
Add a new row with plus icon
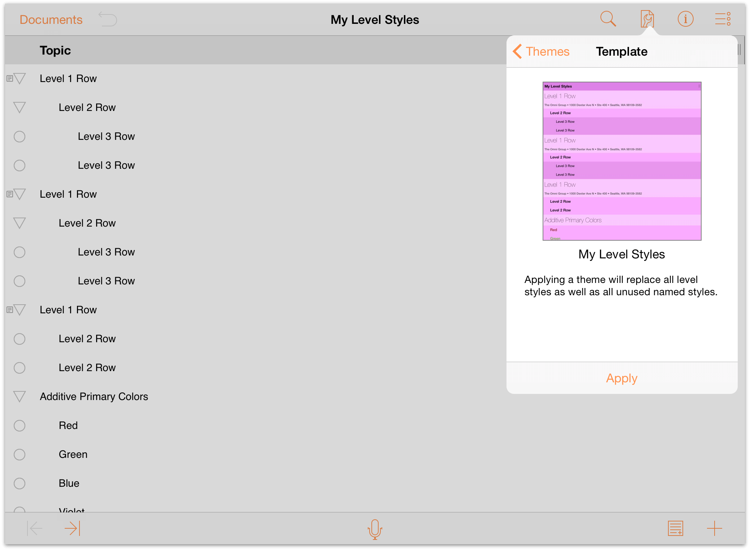[x=714, y=529]
